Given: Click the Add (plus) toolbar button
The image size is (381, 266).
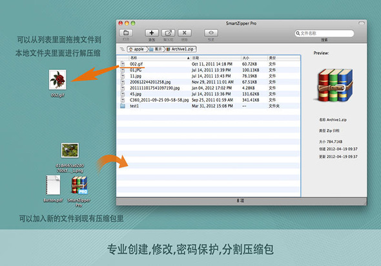Looking at the screenshot, I should pos(152,32).
